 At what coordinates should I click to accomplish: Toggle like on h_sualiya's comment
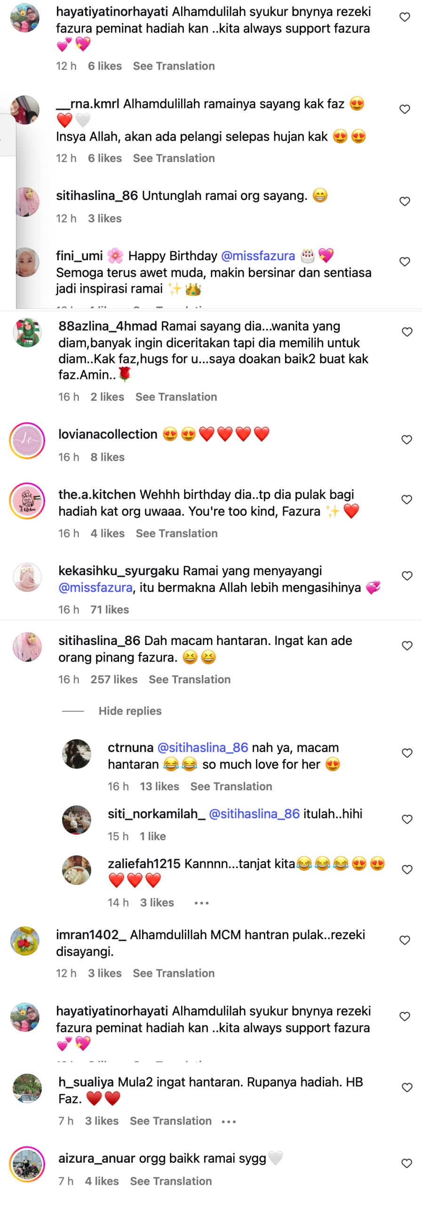pyautogui.click(x=407, y=1087)
